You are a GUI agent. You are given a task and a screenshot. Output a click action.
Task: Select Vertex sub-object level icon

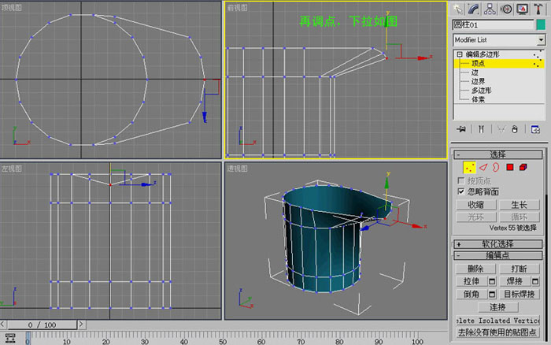pos(469,168)
